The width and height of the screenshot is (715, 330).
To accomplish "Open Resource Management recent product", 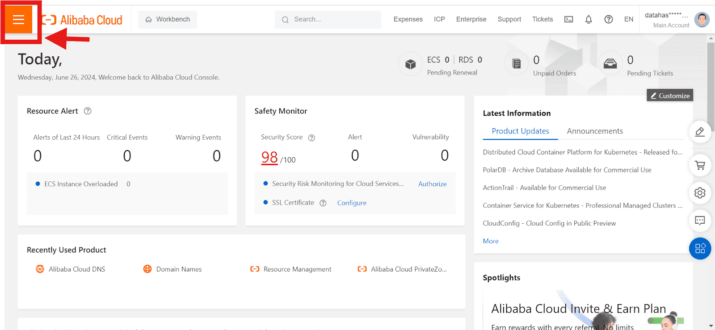I will tap(298, 269).
